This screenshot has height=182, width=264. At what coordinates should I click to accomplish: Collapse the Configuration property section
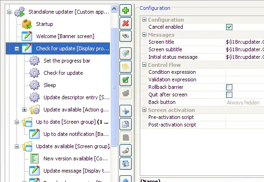[x=144, y=20]
